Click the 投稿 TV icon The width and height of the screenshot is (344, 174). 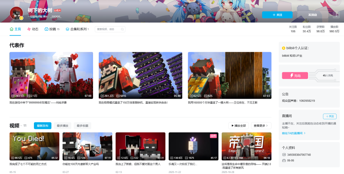click(x=46, y=29)
